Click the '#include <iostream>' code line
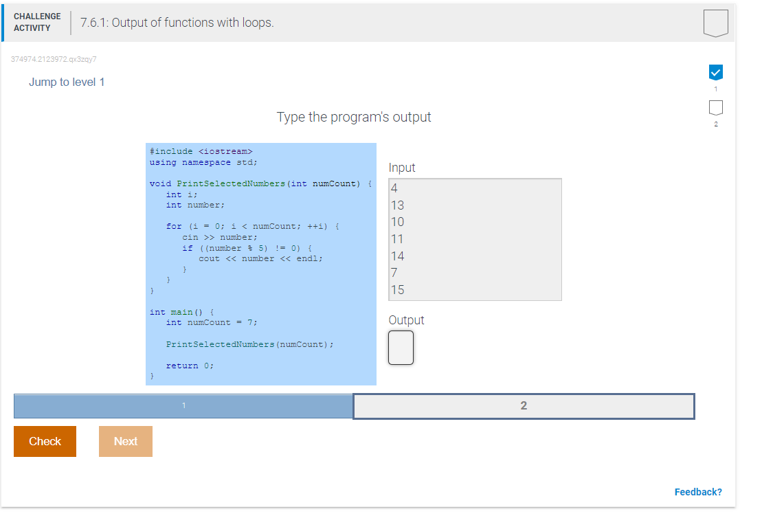762x516 pixels. 201,152
